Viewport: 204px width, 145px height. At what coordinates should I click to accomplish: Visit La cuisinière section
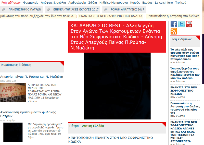[x=164, y=3]
